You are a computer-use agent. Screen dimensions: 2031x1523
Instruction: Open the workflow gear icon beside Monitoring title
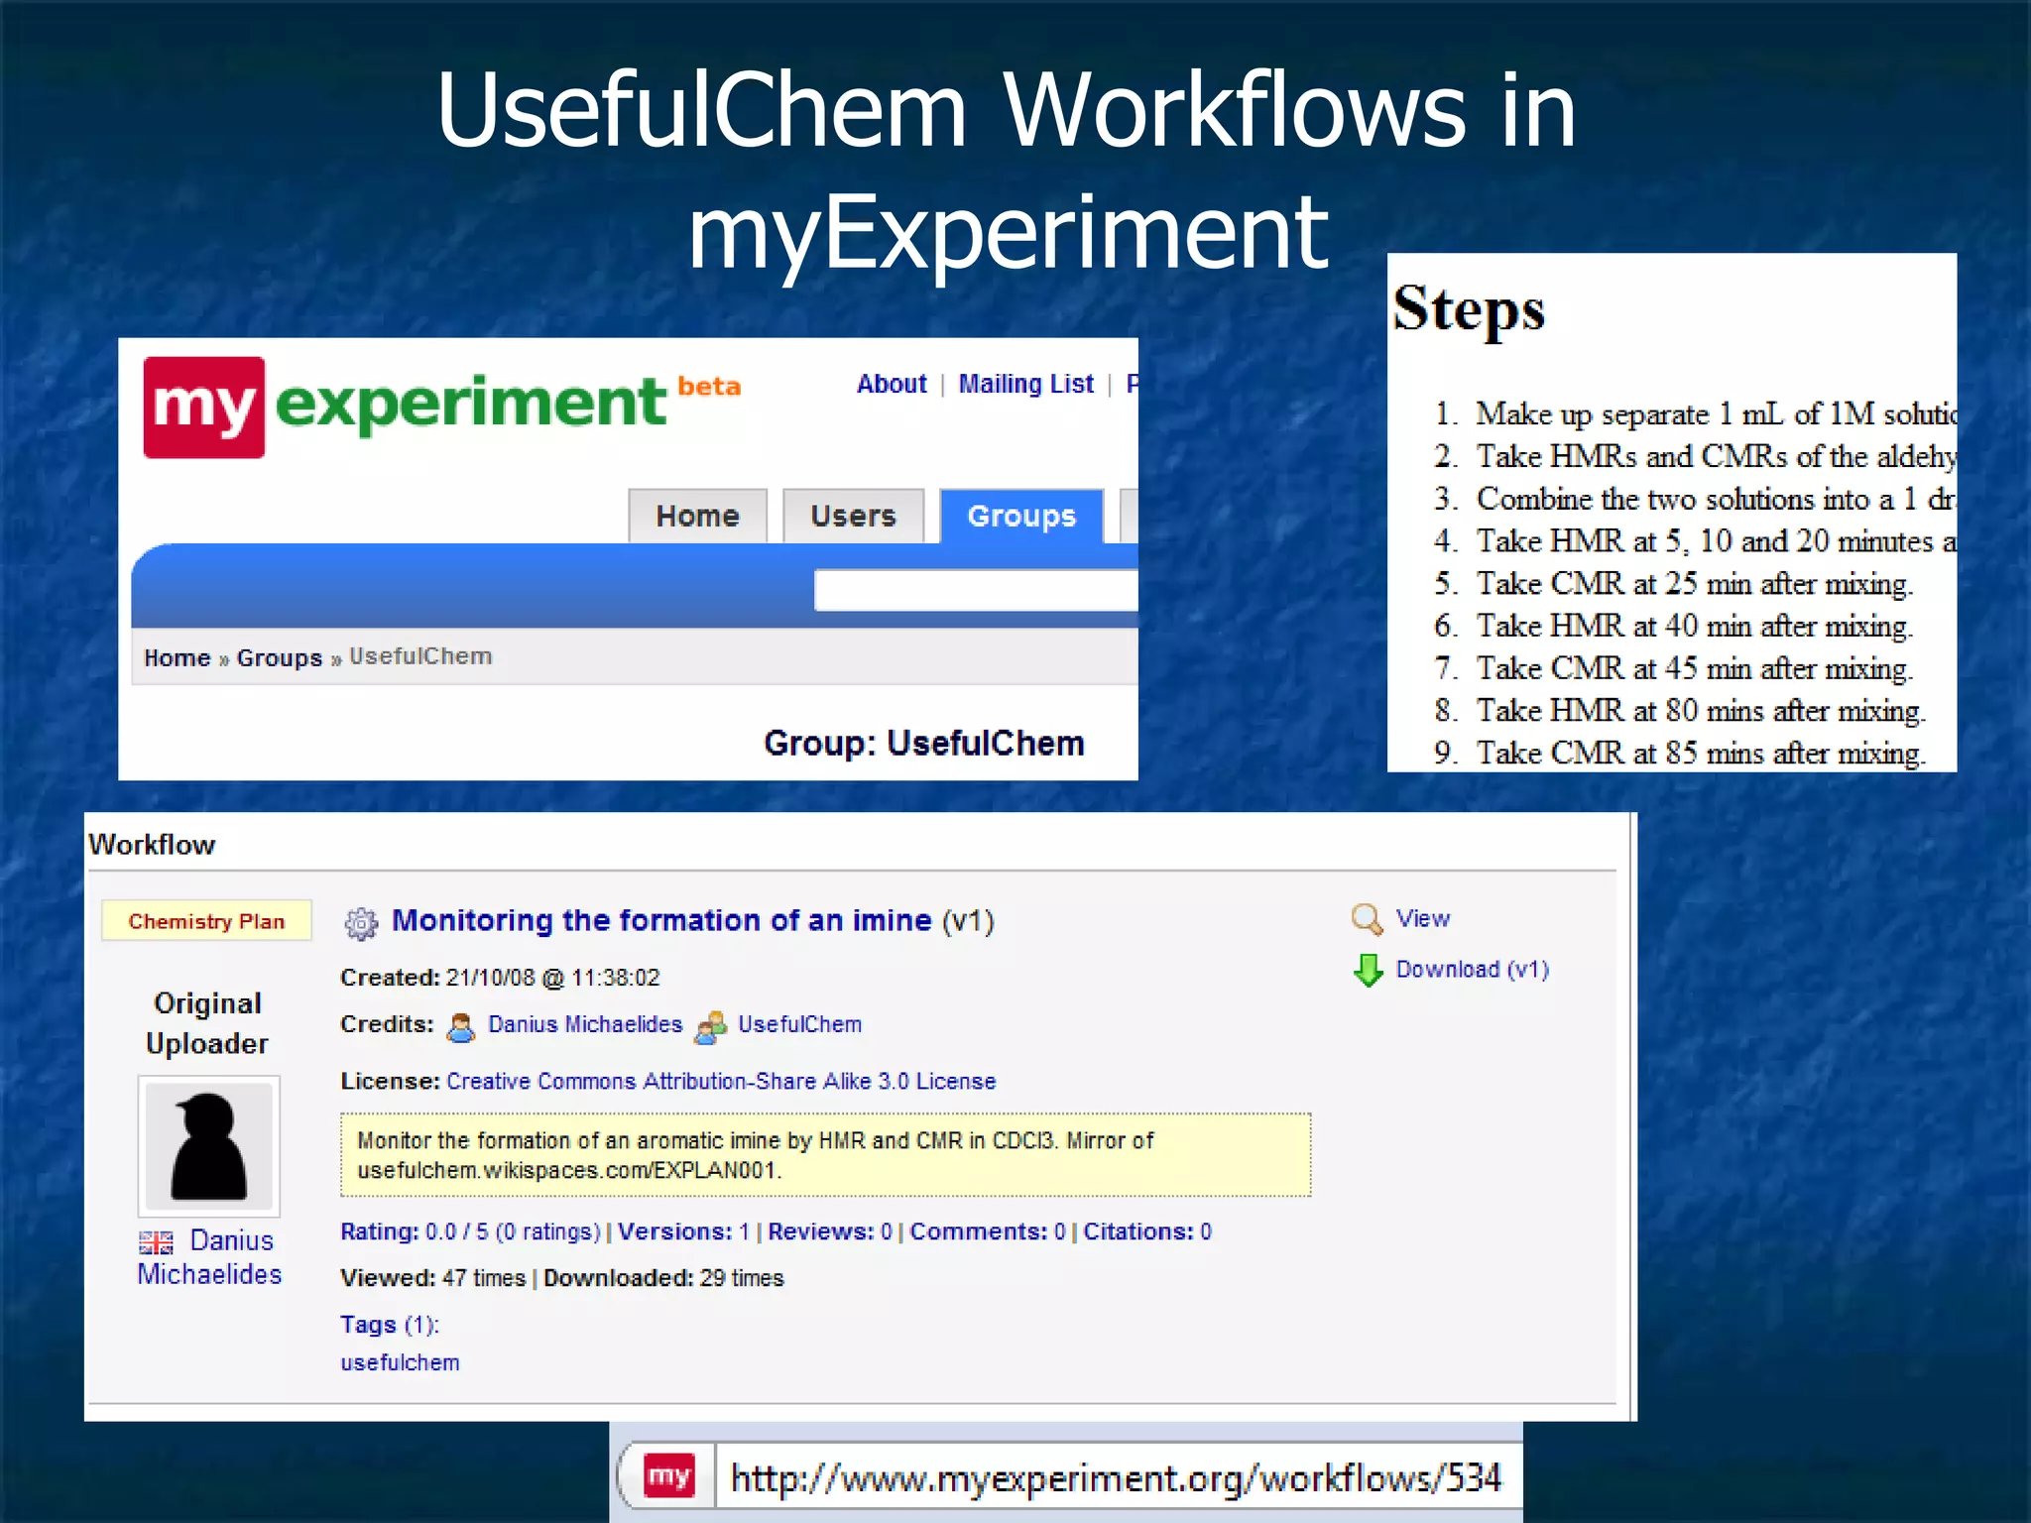[361, 923]
